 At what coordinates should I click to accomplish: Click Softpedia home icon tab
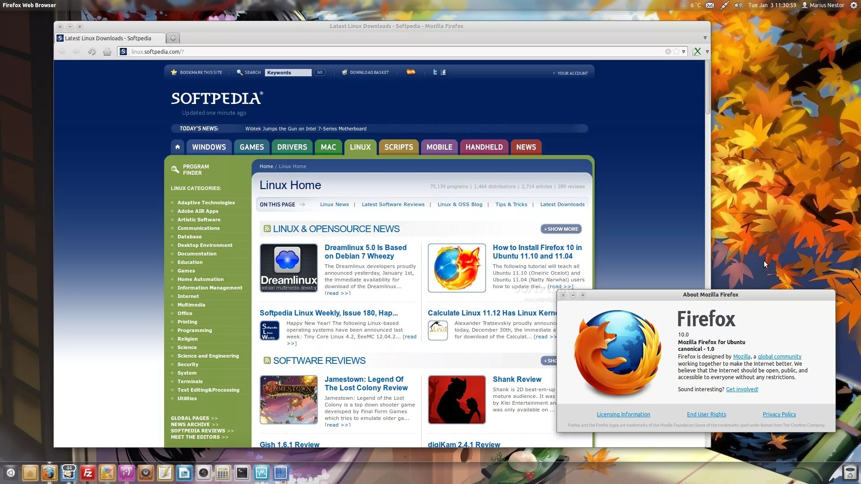[178, 147]
